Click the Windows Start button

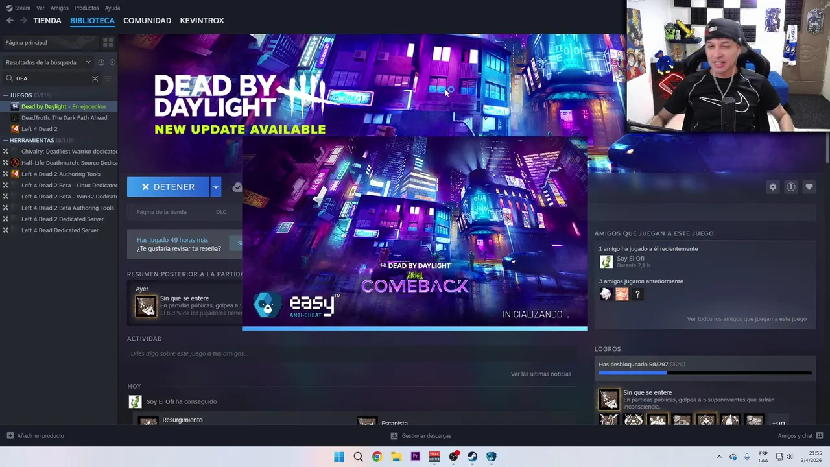(339, 457)
